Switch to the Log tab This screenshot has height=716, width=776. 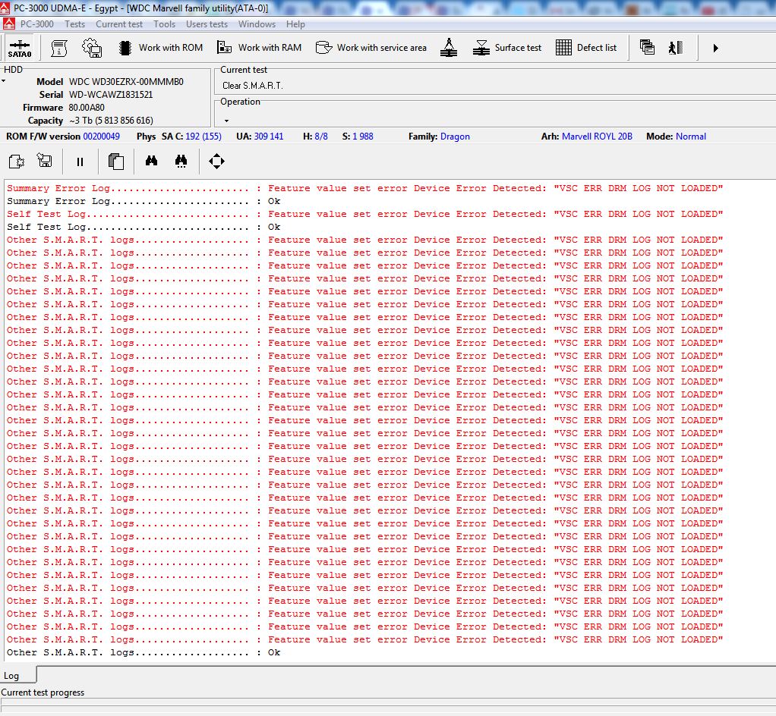tap(11, 676)
